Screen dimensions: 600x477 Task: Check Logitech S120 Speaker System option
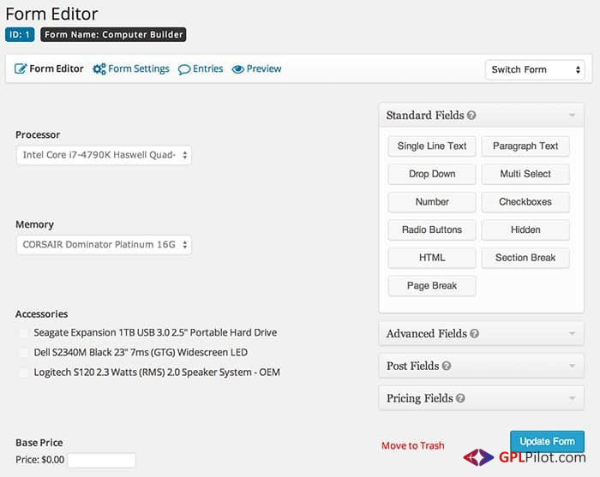pyautogui.click(x=24, y=373)
